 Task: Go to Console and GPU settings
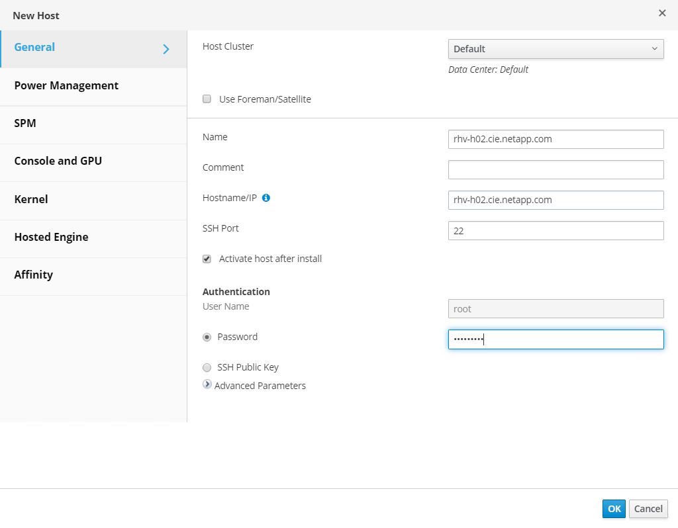(x=58, y=161)
